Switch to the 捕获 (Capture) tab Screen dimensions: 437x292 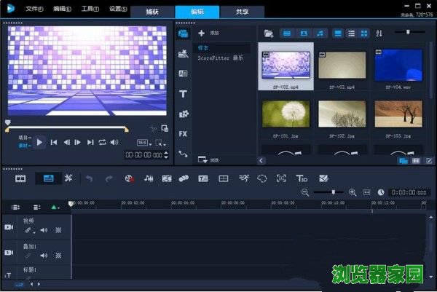tap(152, 12)
